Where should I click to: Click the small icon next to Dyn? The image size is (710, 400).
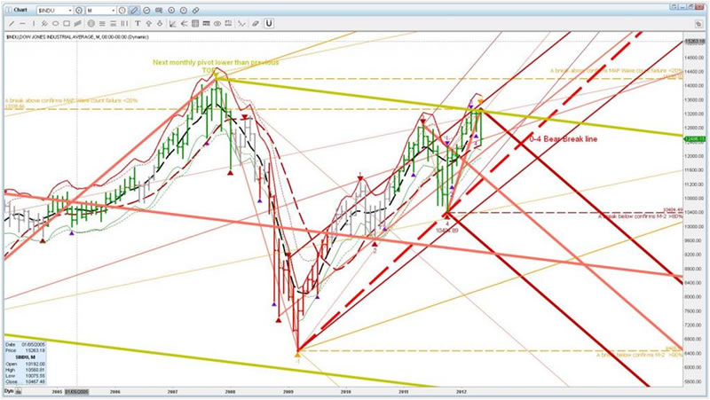[18, 391]
